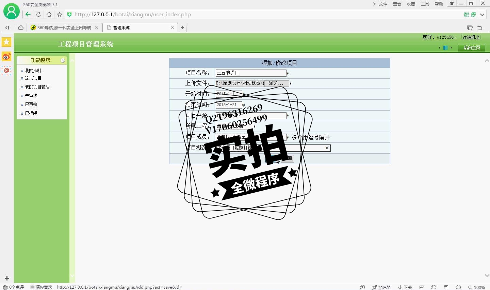Image resolution: width=490 pixels, height=290 pixels.
Task: Open 我的项目管理 in the sidebar
Action: 37,87
